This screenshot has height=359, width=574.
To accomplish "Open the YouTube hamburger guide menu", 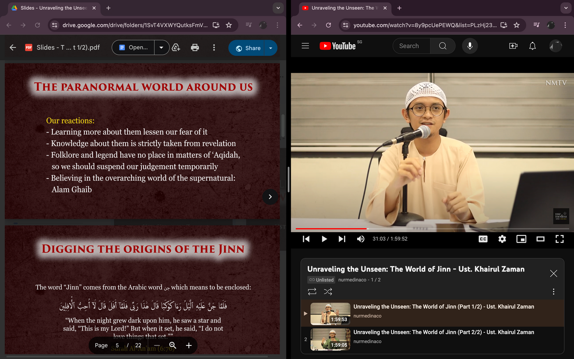I will pyautogui.click(x=305, y=46).
